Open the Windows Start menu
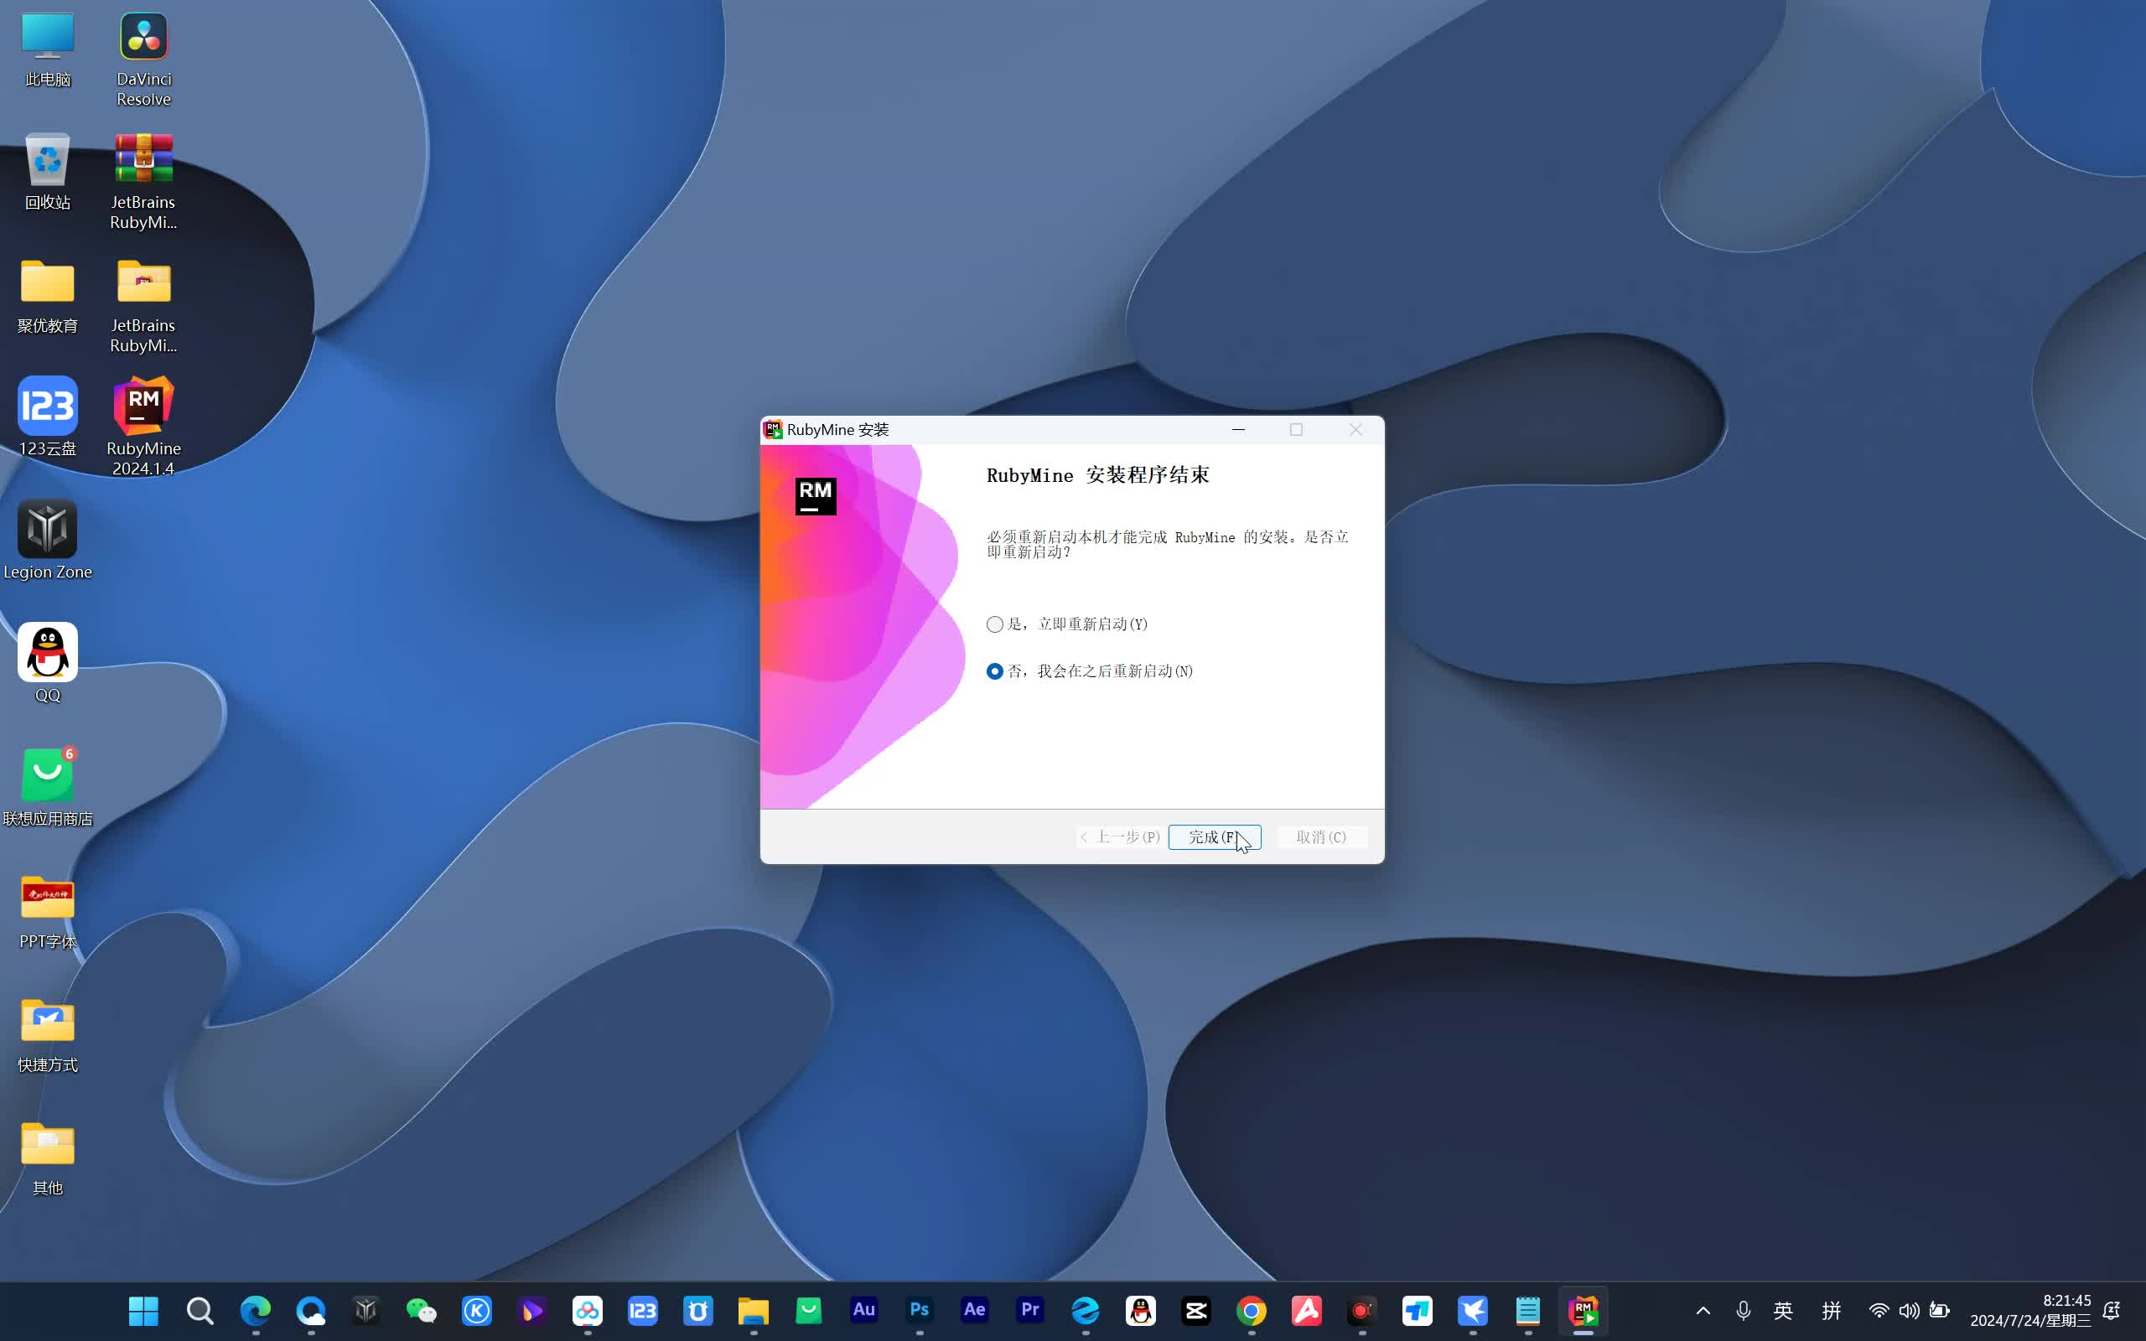 143,1310
